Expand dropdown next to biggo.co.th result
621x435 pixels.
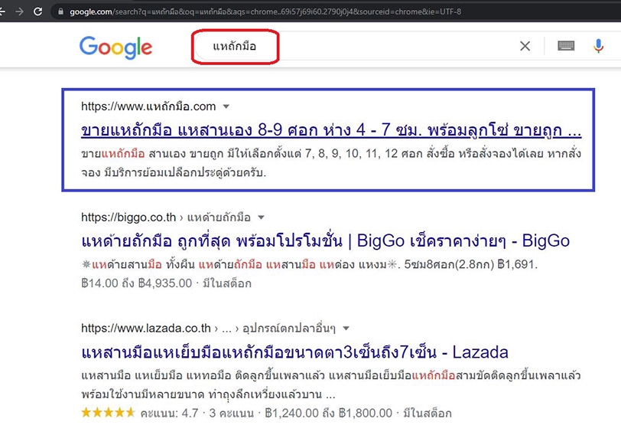(261, 217)
